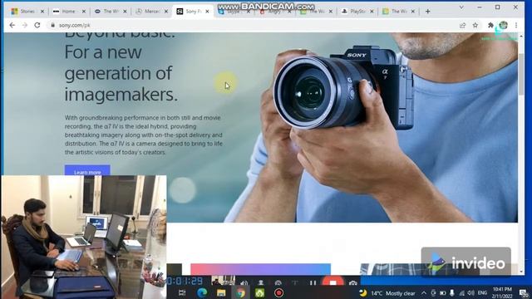This screenshot has height=299, width=532.
Task: Reload the Sony page
Action: point(37,25)
